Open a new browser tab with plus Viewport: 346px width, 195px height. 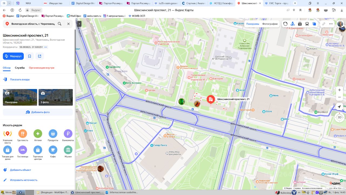(295, 3)
